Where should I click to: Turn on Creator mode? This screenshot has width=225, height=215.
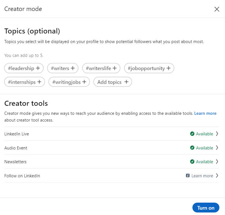[x=206, y=207]
